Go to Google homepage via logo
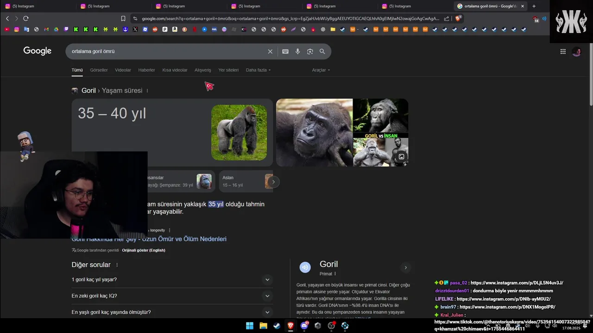This screenshot has height=333, width=593. tap(38, 51)
